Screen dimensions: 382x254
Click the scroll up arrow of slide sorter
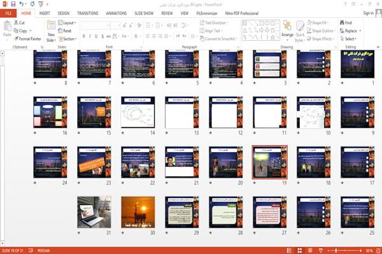(3, 53)
